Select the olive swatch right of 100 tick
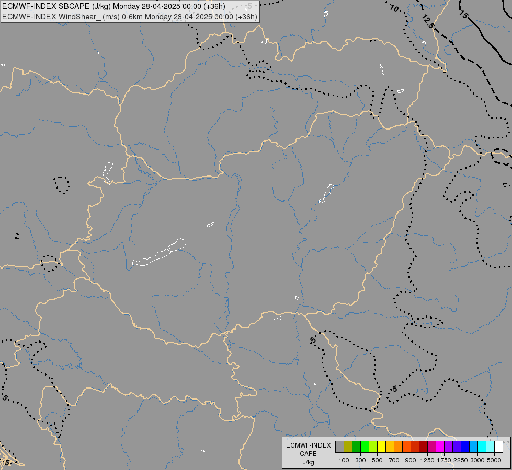 348,447
